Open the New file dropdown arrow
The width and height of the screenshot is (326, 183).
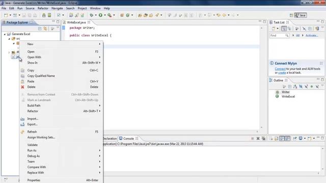pos(10,15)
